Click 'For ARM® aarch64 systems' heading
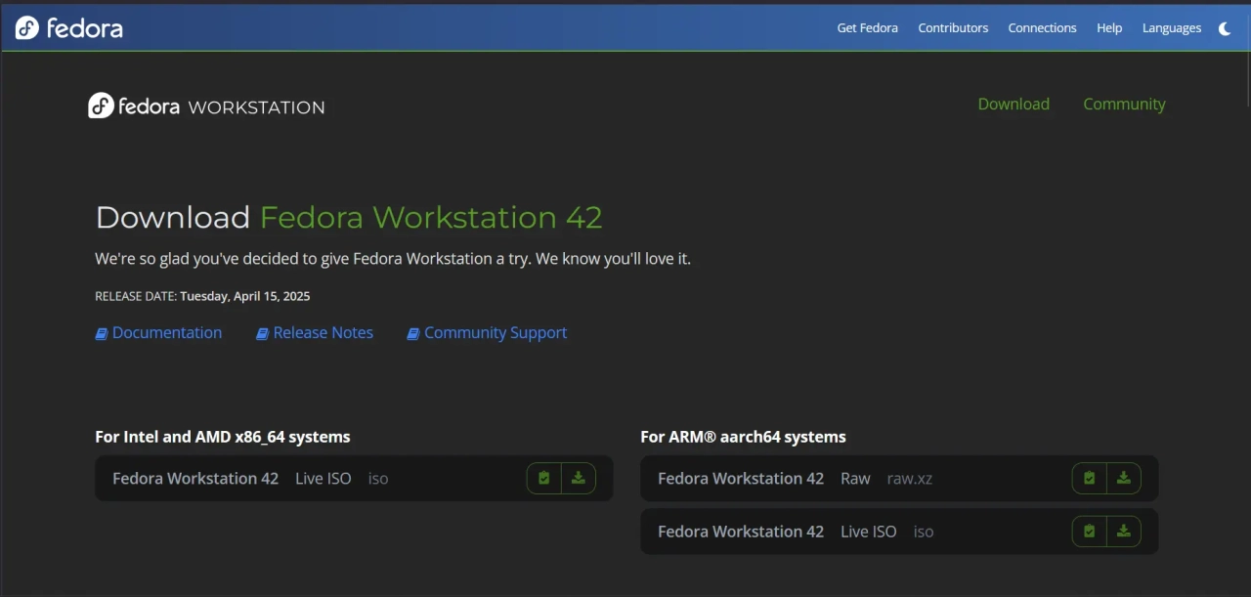Viewport: 1251px width, 597px height. 744,437
